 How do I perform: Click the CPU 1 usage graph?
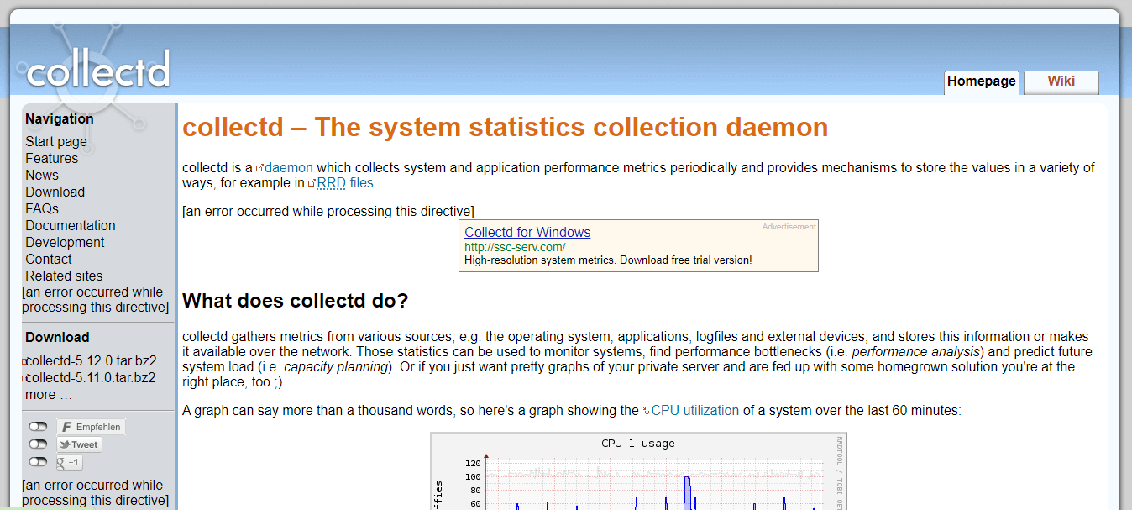638,475
